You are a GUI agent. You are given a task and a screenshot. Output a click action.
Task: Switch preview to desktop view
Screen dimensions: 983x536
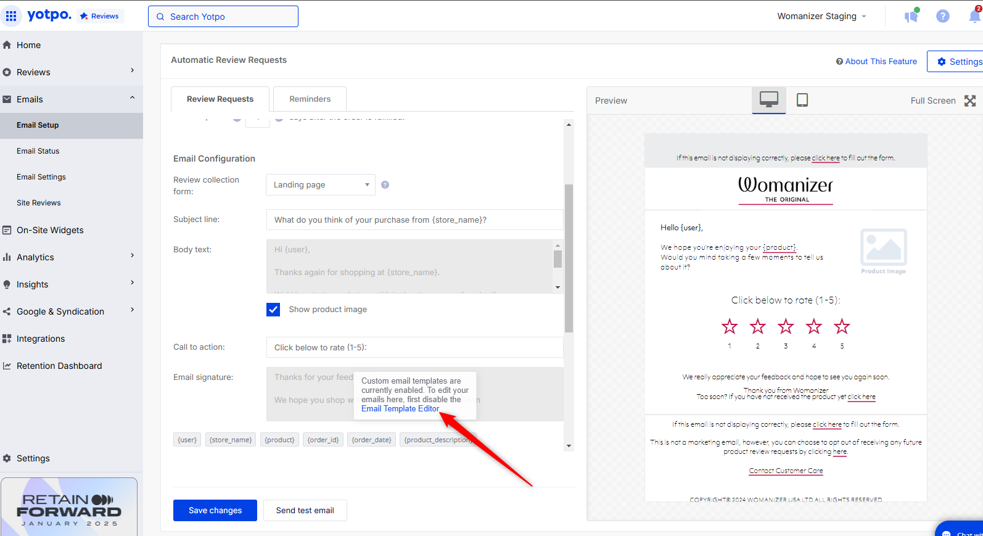click(x=769, y=99)
